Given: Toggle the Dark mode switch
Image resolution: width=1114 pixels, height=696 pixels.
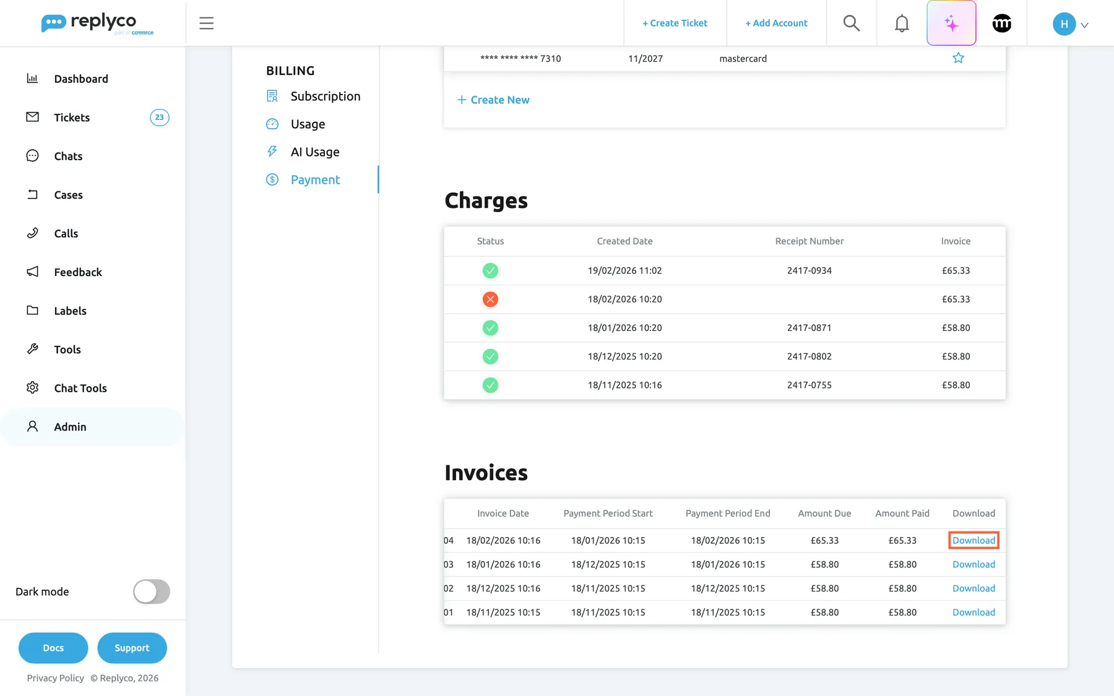Looking at the screenshot, I should (x=152, y=591).
